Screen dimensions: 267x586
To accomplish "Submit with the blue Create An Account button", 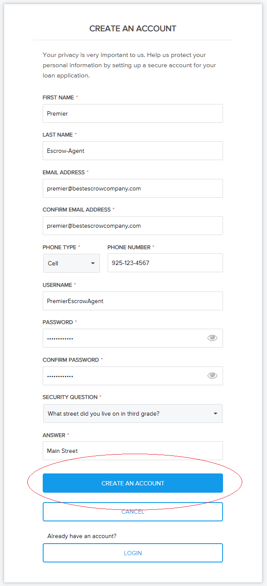I will pos(133,483).
